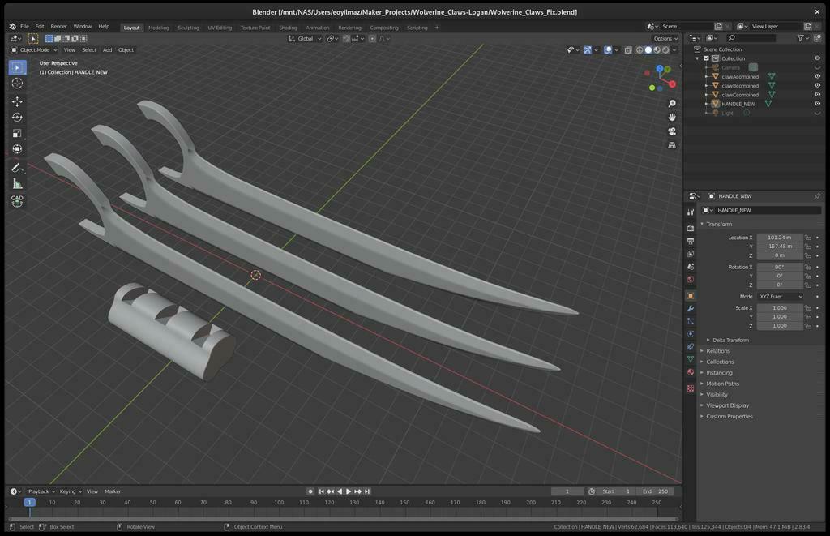Choose the Measure tool

click(17, 182)
